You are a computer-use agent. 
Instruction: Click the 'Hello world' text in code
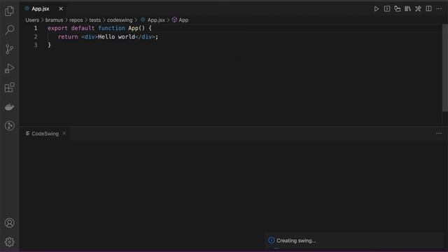117,37
